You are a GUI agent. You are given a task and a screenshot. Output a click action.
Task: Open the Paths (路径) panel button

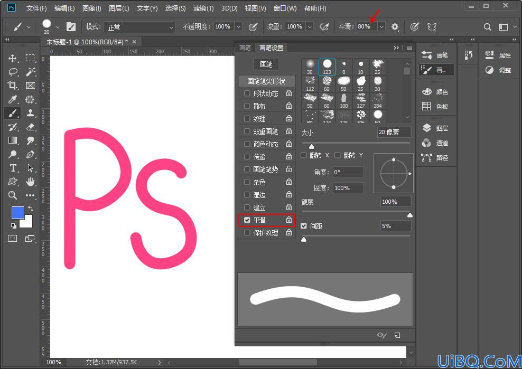coord(436,158)
